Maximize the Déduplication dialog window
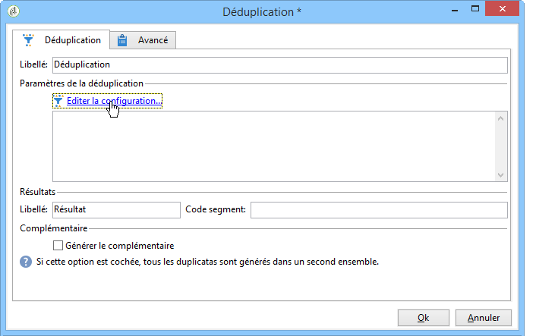The width and height of the screenshot is (536, 336). coord(475,10)
